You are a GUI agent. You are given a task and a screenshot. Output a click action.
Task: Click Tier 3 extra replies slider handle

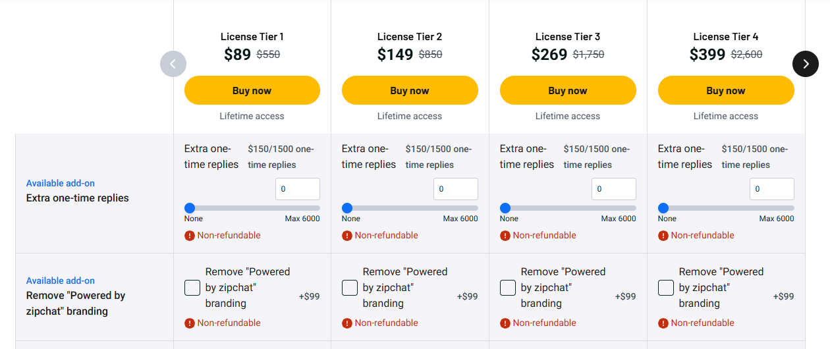pos(505,208)
